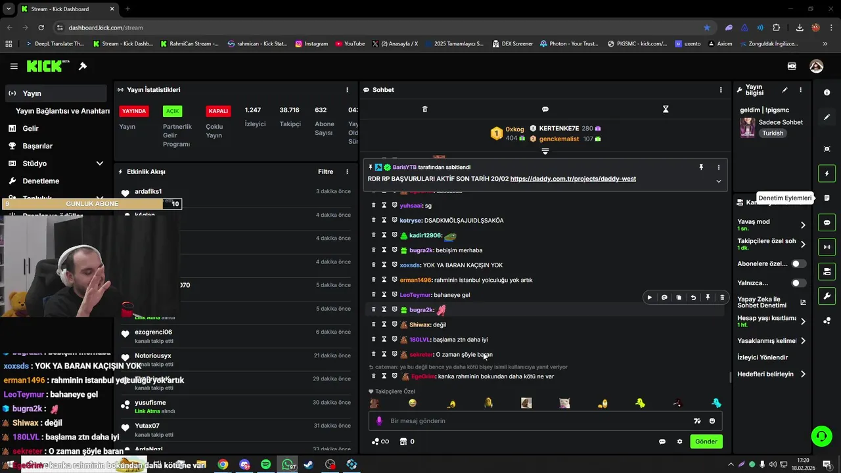Image resolution: width=841 pixels, height=473 pixels.
Task: Click the reply arrow in the hover toolbar
Action: tap(693, 298)
